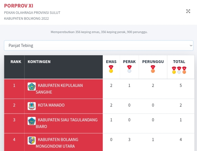Click the PORPROV XI title
Image resolution: width=197 pixels, height=151 pixels.
(x=19, y=6)
